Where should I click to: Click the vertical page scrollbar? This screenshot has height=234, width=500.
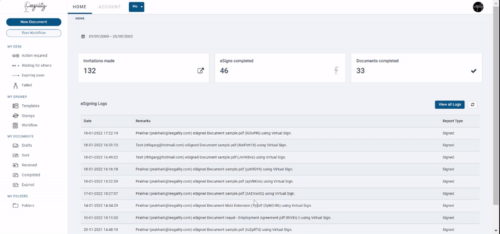coord(496,105)
